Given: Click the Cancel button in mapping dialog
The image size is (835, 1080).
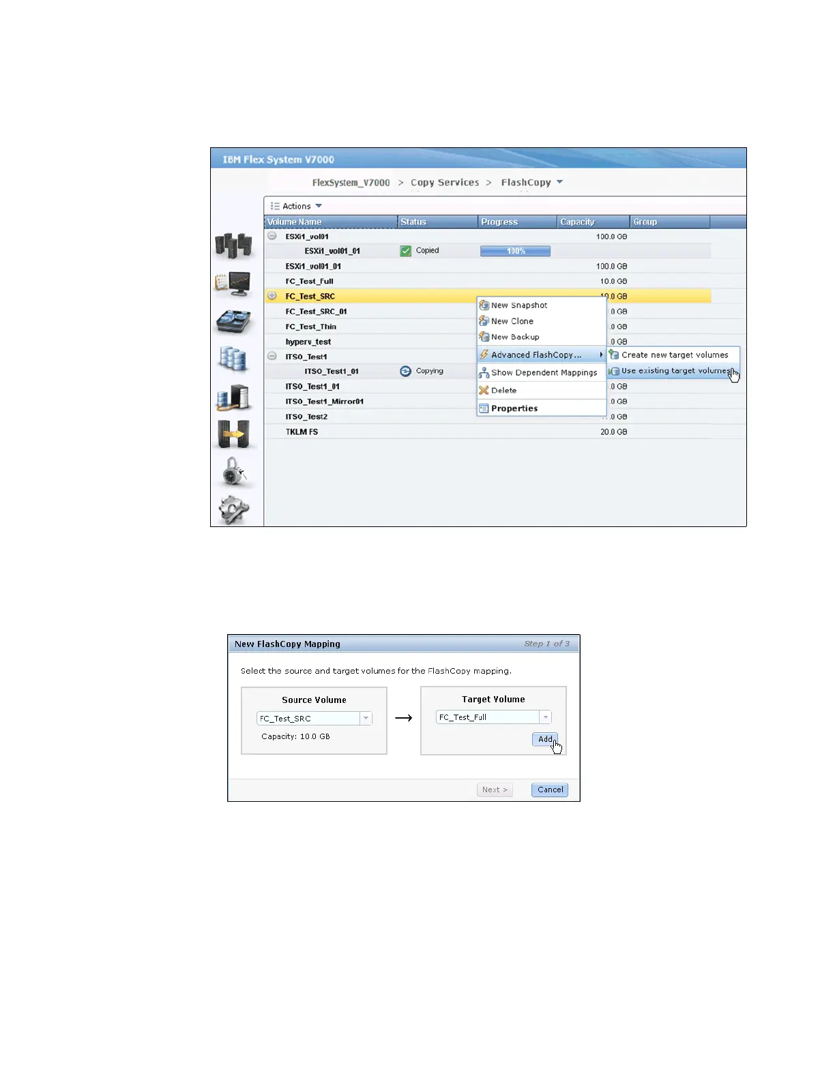Looking at the screenshot, I should tap(550, 790).
